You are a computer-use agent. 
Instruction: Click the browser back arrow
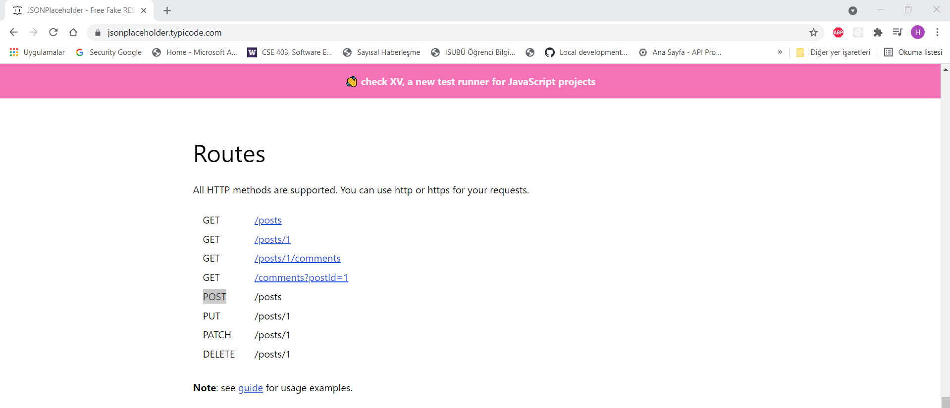coord(13,32)
